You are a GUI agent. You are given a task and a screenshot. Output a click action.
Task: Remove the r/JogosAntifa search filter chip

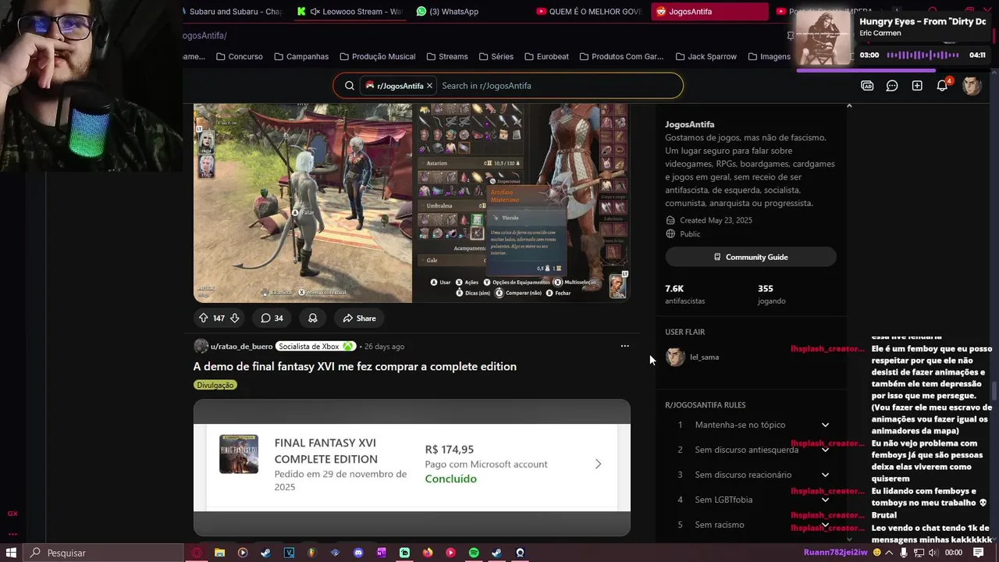(x=429, y=86)
